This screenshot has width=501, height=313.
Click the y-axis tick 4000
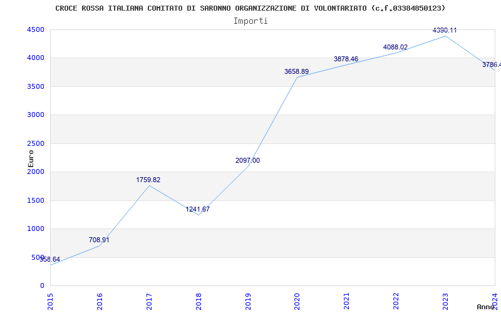36,58
